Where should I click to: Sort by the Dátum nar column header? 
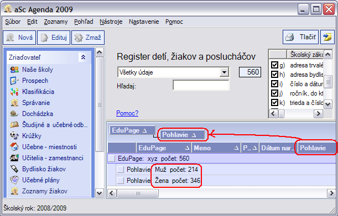click(278, 148)
